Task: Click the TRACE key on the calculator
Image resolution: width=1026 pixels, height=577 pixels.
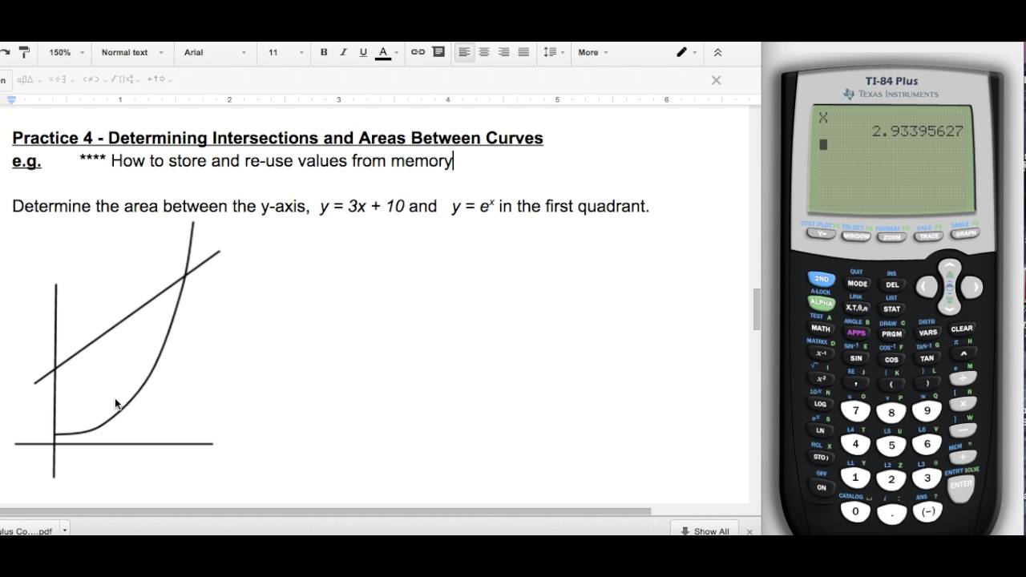Action: pos(928,236)
